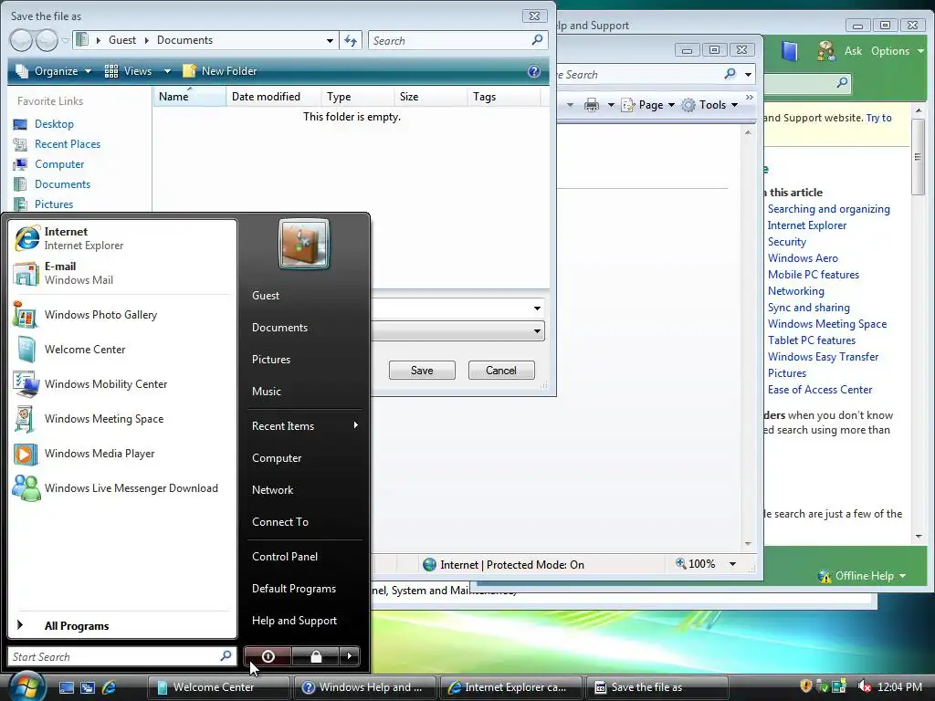Image resolution: width=935 pixels, height=701 pixels.
Task: Open Documents from Start menu right pane
Action: click(x=305, y=328)
